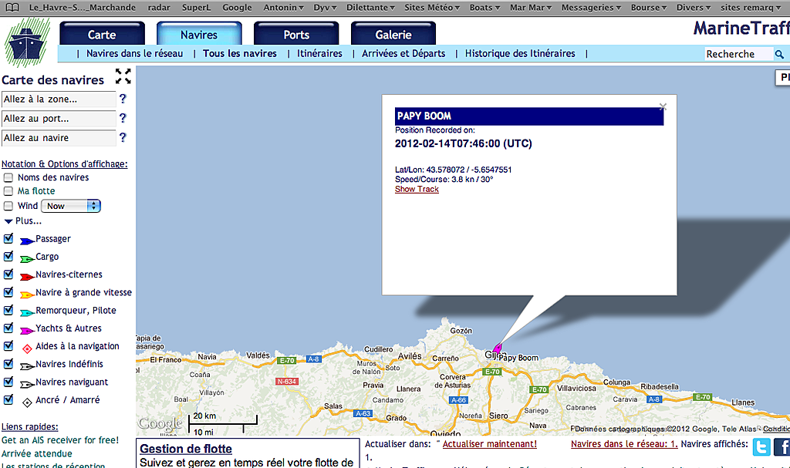Click the MarineTraffic ship logo

coord(26,42)
